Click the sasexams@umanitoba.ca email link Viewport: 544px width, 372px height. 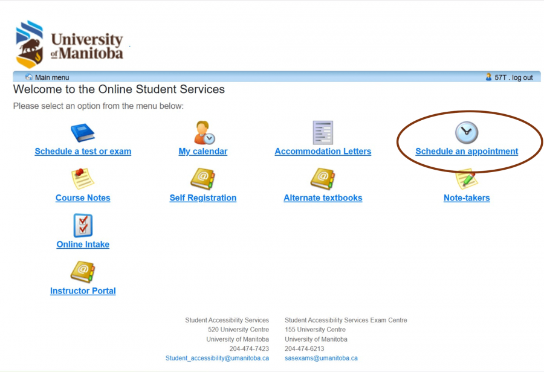(321, 358)
